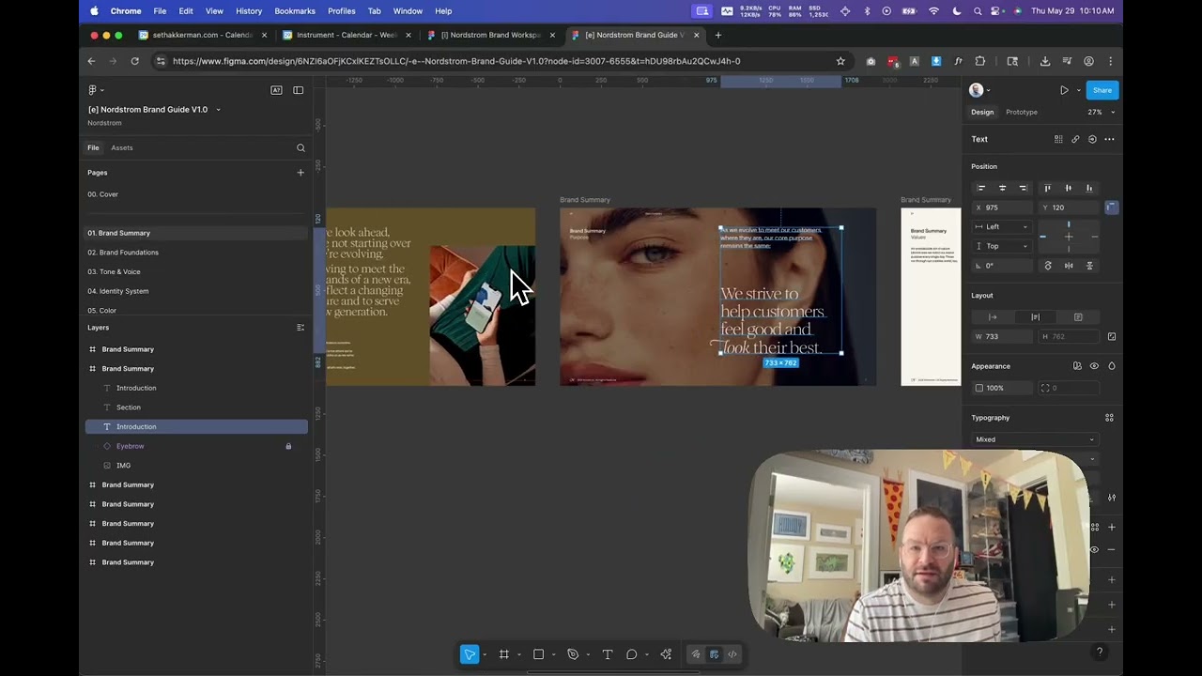This screenshot has height=676, width=1202.
Task: Select the Frame tool
Action: [504, 654]
